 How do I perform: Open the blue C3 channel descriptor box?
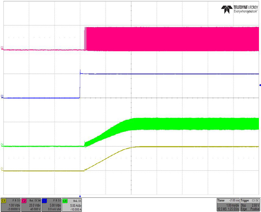51,205
